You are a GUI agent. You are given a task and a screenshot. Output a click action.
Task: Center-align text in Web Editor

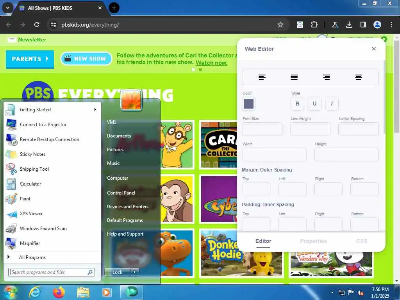359,77
